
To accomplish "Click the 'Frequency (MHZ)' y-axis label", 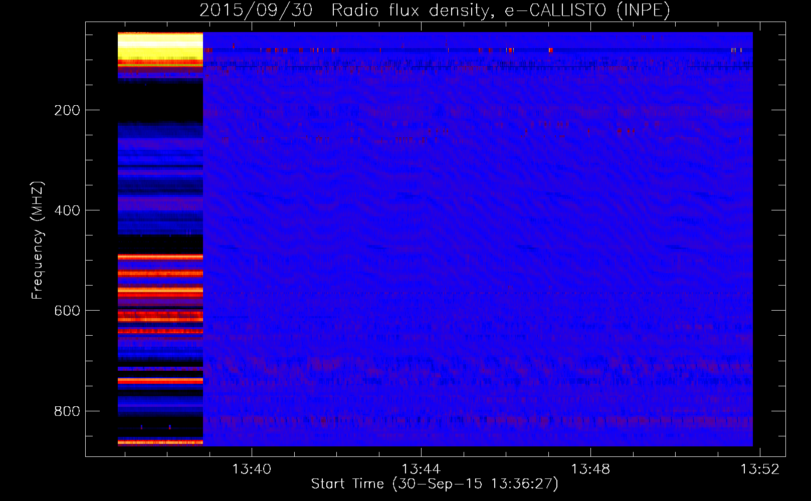I will tap(38, 240).
